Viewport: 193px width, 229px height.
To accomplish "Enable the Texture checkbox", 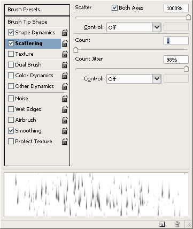I will (x=11, y=54).
